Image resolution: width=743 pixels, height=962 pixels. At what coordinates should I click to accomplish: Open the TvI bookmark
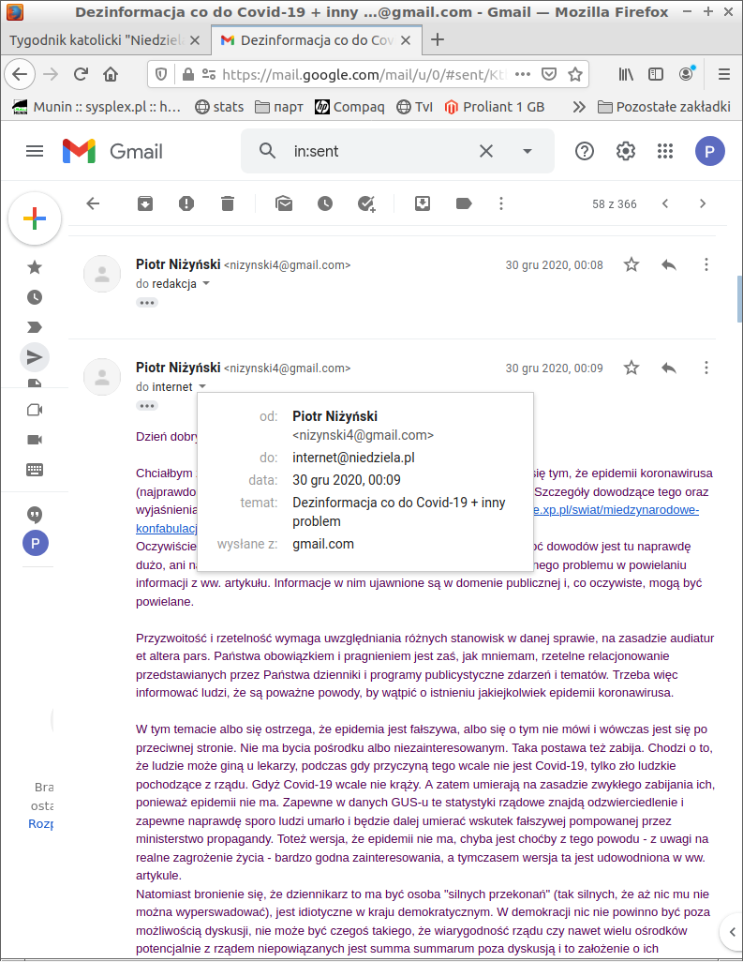pyautogui.click(x=414, y=107)
